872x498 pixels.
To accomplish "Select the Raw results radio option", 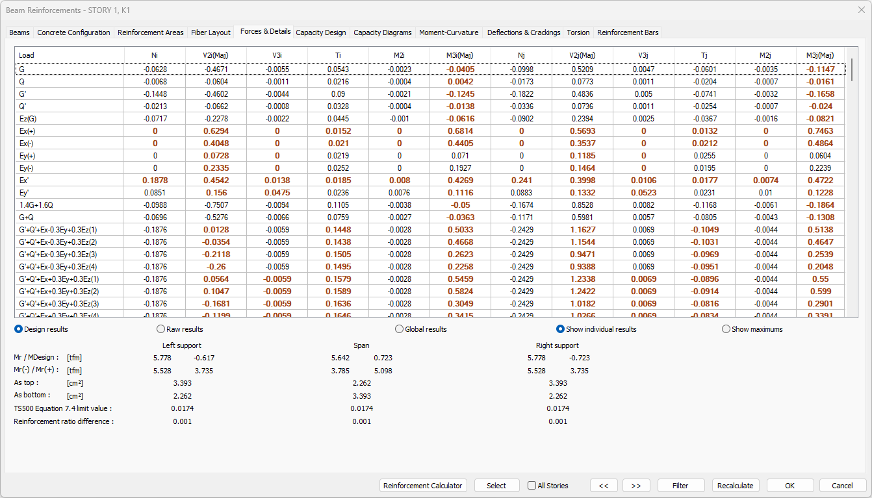I will [x=161, y=329].
